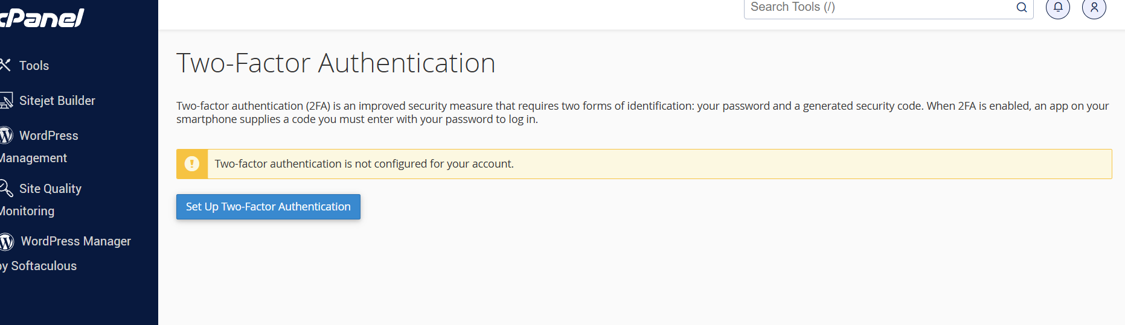This screenshot has height=325, width=1125.
Task: Click the yellow warning exclamation icon
Action: [x=192, y=164]
